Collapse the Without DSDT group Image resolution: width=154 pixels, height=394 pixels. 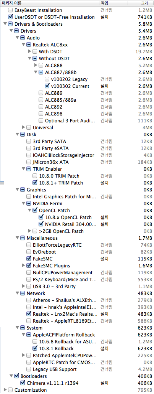(x=30, y=59)
